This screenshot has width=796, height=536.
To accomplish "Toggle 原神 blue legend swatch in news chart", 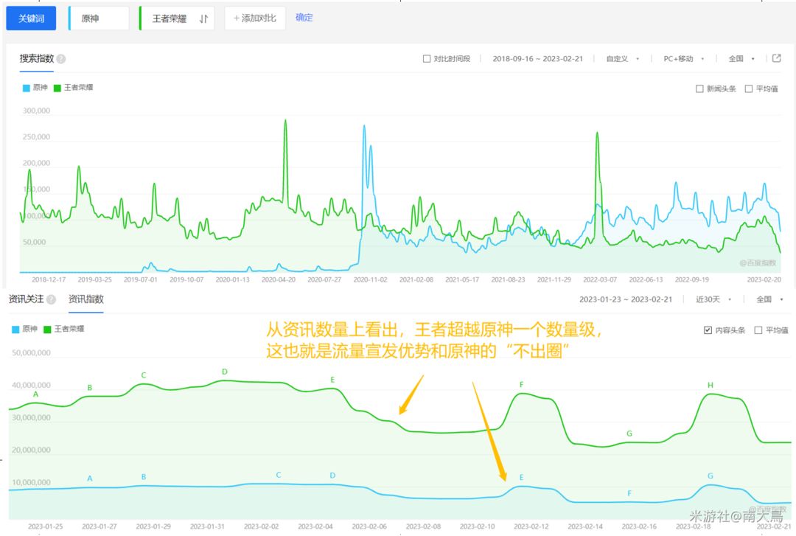I will tap(15, 330).
